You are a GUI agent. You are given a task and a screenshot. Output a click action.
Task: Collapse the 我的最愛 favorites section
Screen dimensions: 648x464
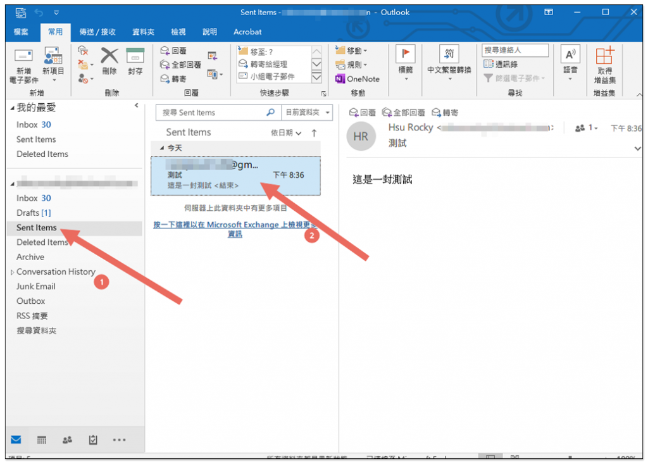[13, 108]
